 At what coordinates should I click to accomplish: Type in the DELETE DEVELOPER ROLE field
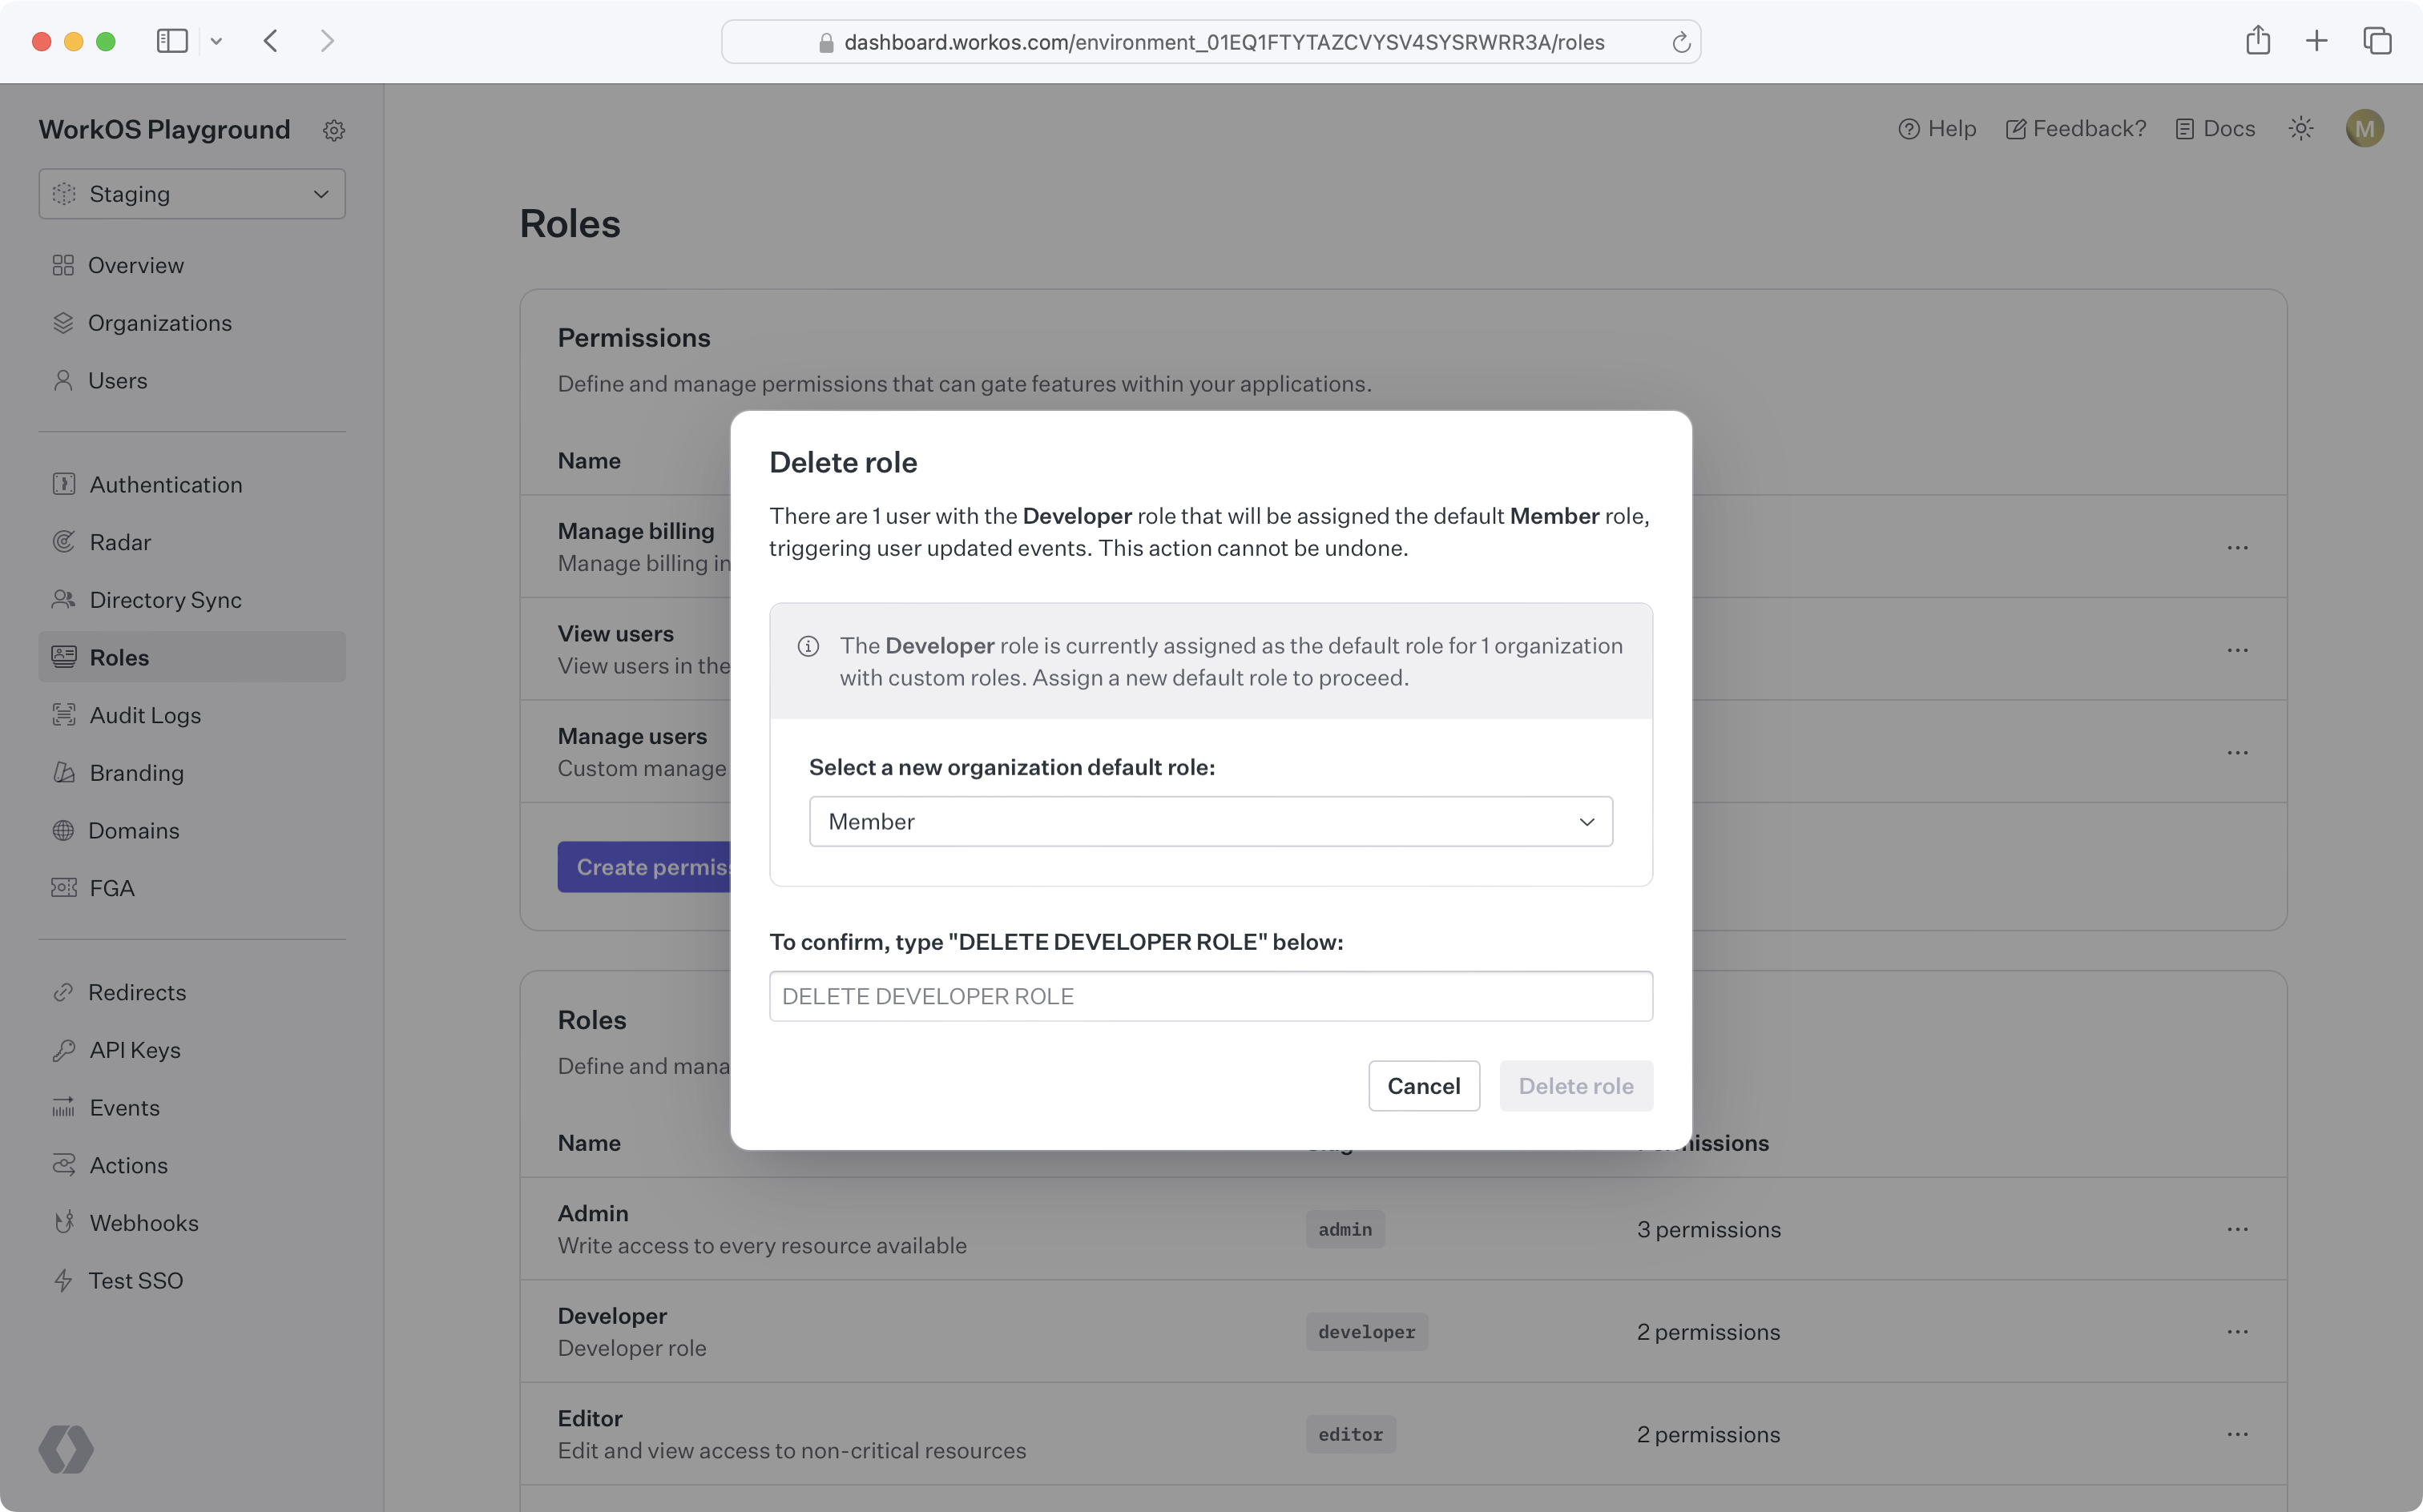coord(1209,995)
